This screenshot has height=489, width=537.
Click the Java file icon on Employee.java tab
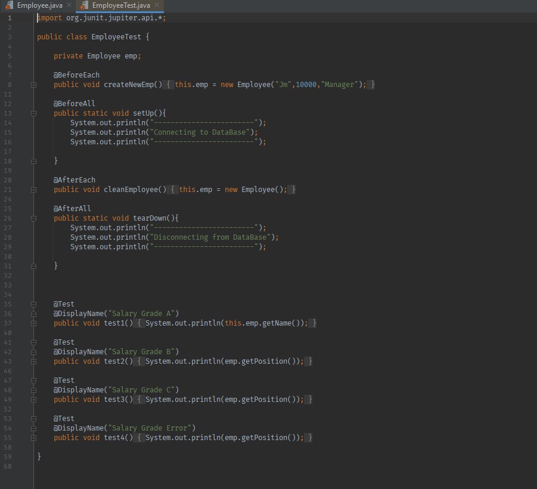9,5
